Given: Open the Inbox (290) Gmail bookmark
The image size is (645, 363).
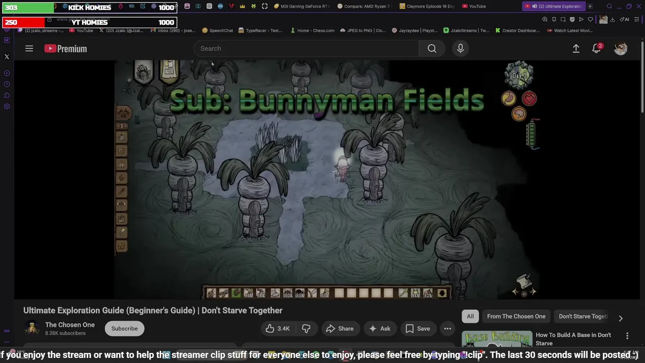Looking at the screenshot, I should [x=173, y=30].
